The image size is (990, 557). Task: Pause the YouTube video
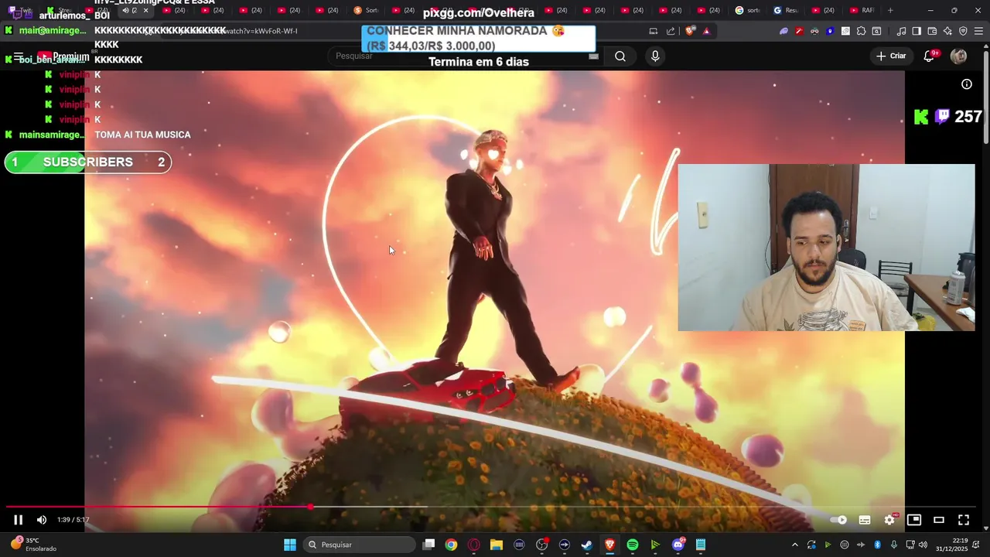coord(18,520)
